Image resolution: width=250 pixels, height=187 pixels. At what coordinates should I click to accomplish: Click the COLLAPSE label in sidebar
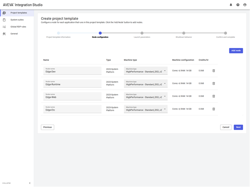[x=6, y=183]
